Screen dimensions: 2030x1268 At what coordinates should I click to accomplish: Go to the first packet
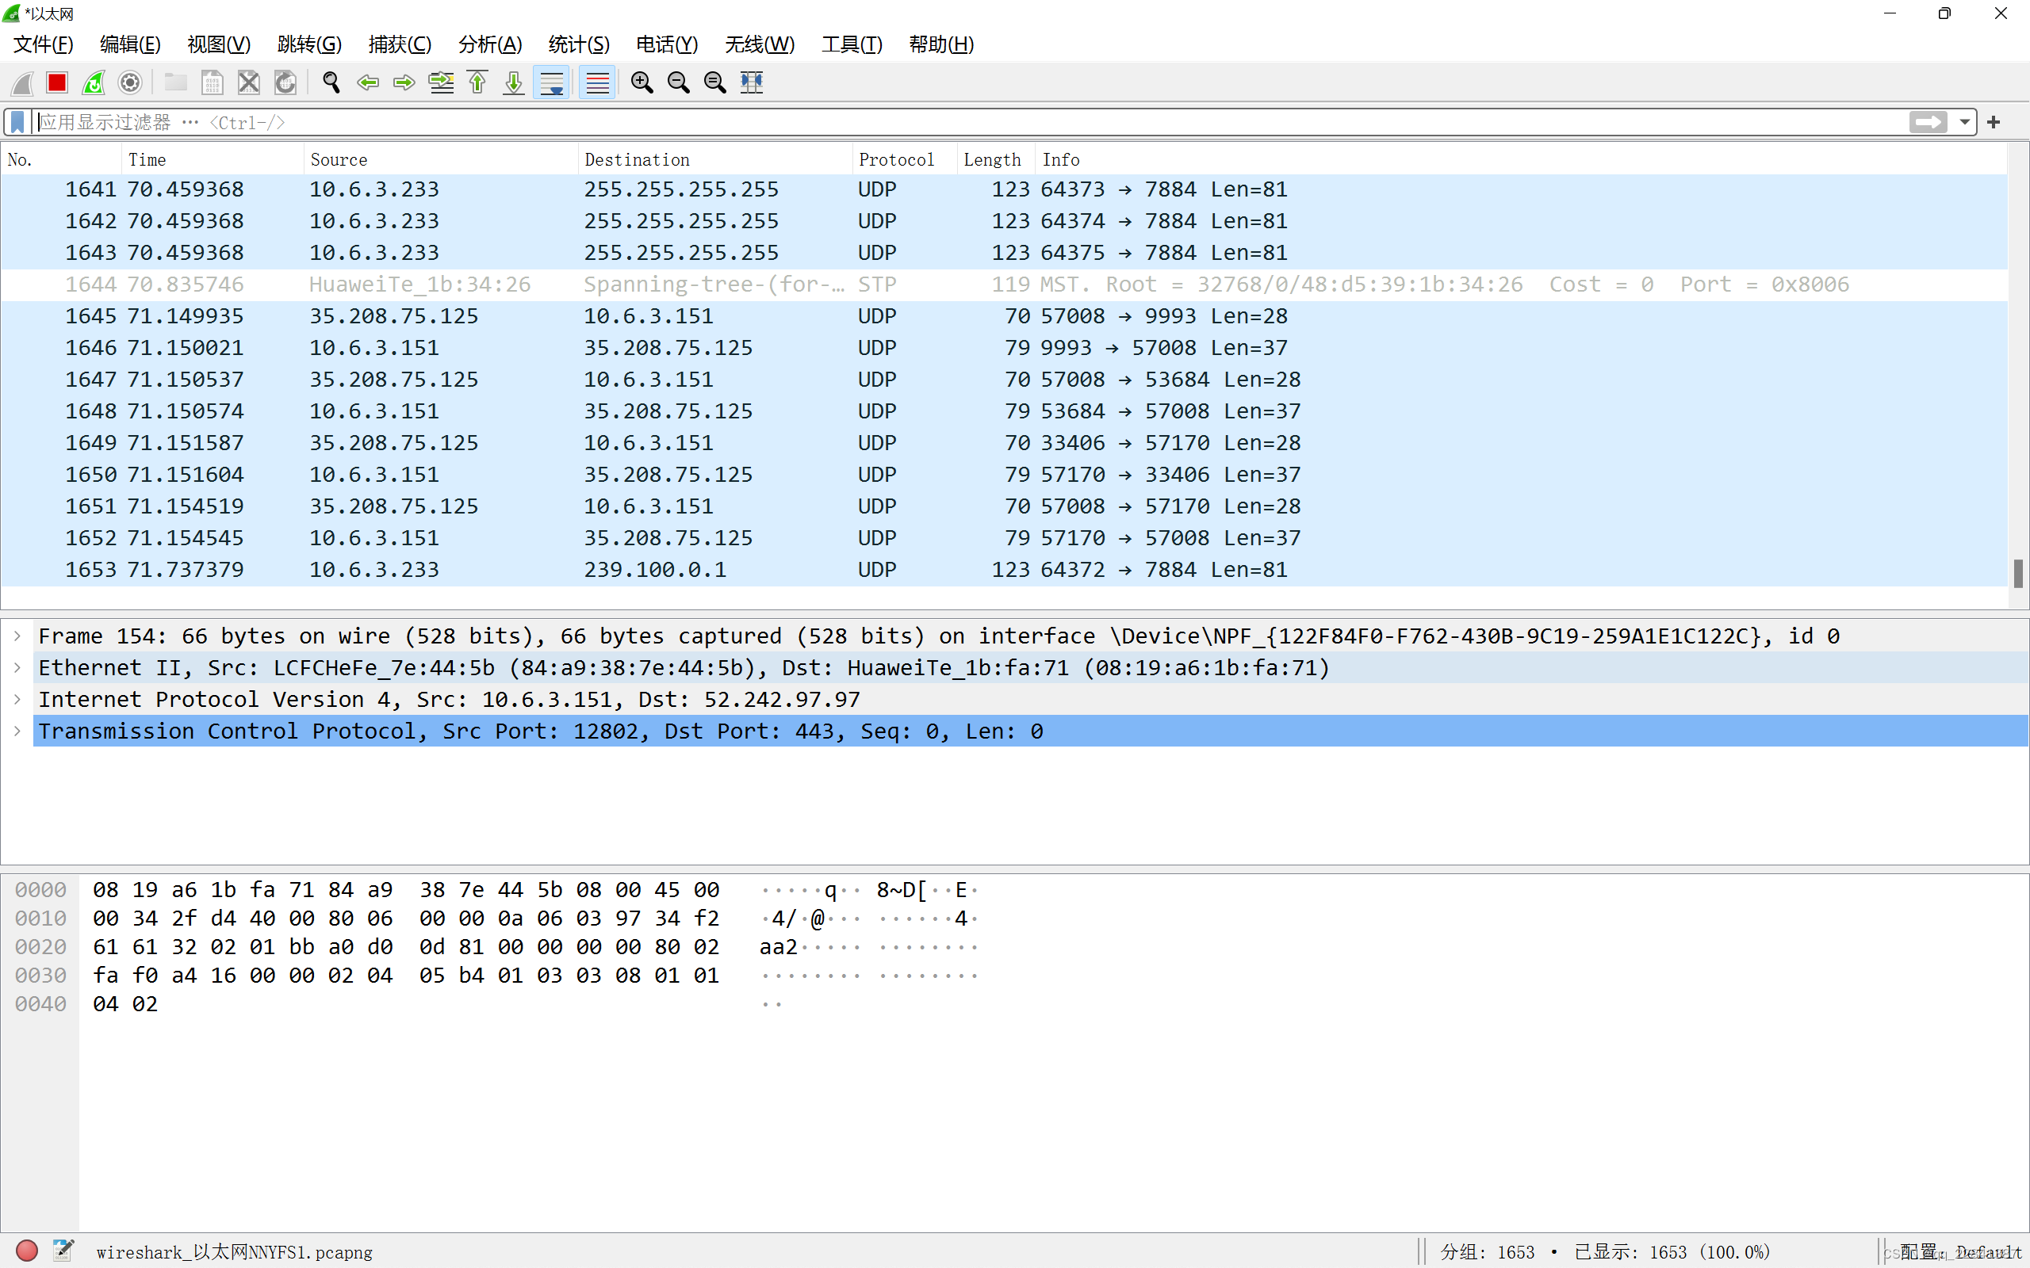pyautogui.click(x=477, y=82)
